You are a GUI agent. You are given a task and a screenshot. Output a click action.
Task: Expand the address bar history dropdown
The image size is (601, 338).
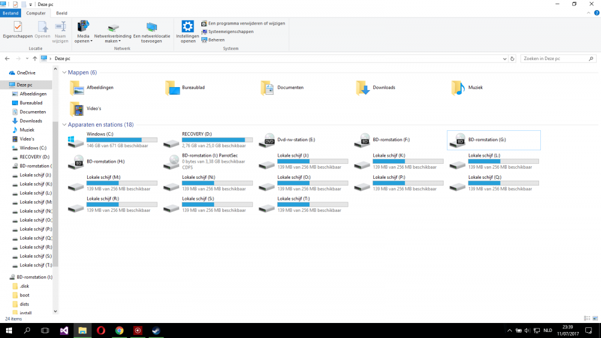coord(505,59)
